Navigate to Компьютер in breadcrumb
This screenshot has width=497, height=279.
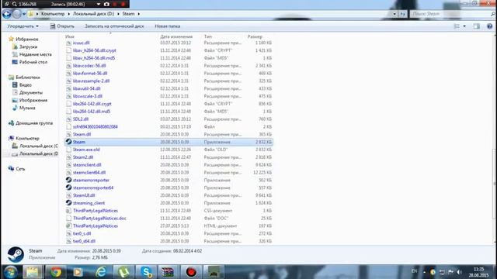coord(53,14)
